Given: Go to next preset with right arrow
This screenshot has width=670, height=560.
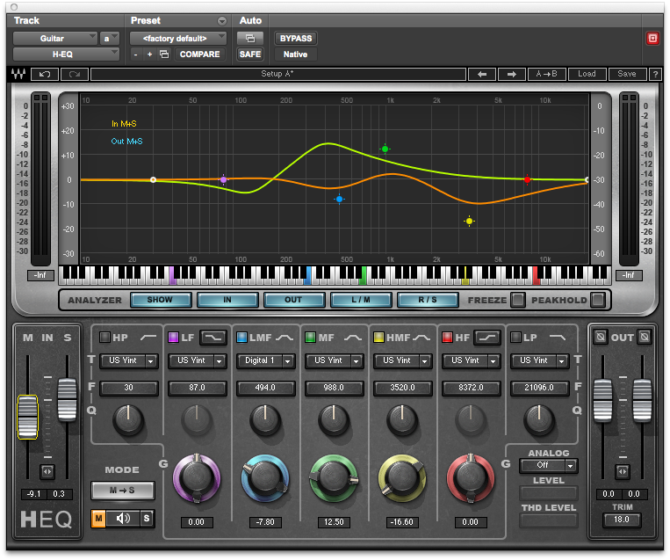Looking at the screenshot, I should (x=511, y=75).
